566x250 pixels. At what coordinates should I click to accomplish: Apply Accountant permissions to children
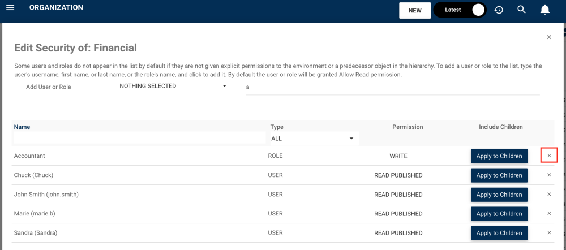pos(499,156)
